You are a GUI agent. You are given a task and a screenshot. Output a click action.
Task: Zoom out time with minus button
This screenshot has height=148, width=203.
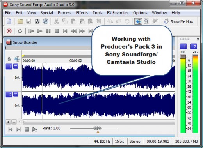point(14,122)
